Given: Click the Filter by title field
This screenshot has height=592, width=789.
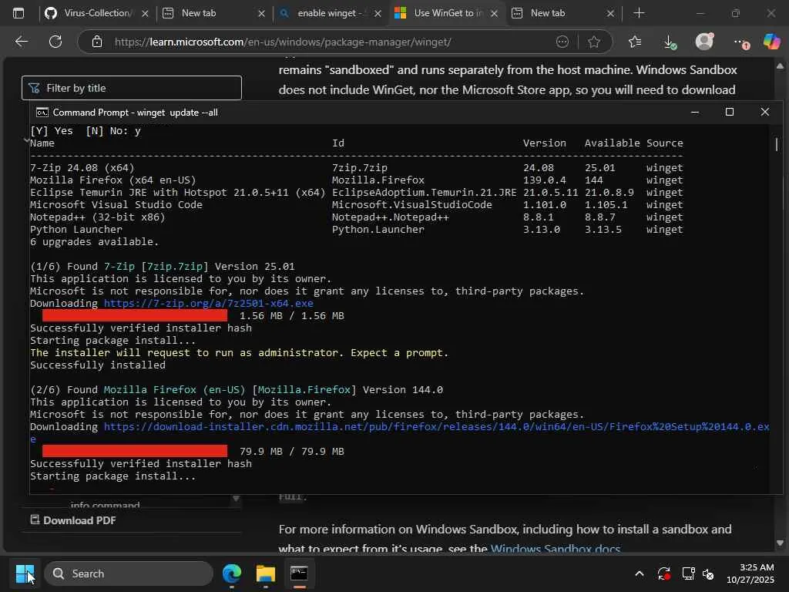Looking at the screenshot, I should pos(132,88).
